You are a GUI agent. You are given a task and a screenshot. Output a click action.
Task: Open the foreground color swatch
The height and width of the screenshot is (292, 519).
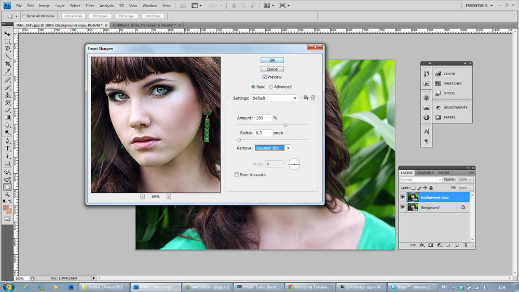pos(6,207)
